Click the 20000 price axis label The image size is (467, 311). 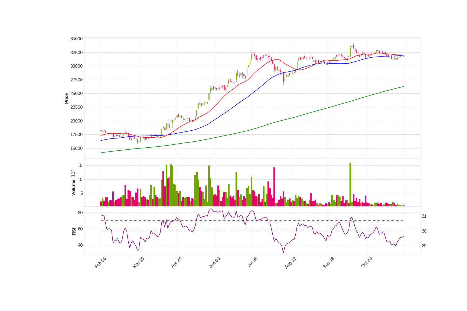[77, 121]
